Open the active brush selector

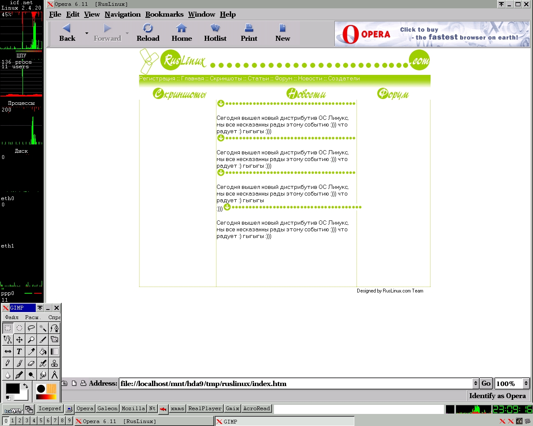(41, 389)
